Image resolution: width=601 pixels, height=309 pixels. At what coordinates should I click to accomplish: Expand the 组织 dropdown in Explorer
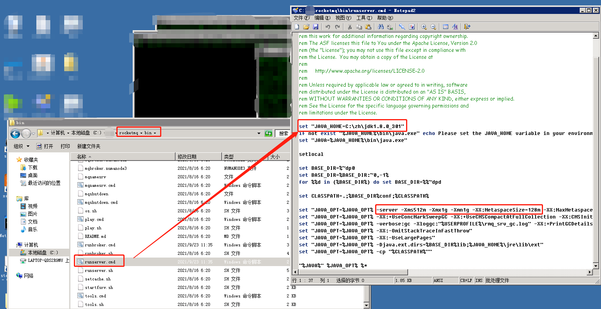coord(21,146)
